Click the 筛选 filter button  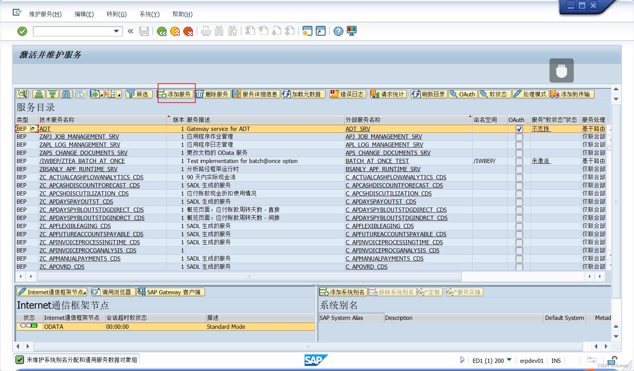(138, 94)
